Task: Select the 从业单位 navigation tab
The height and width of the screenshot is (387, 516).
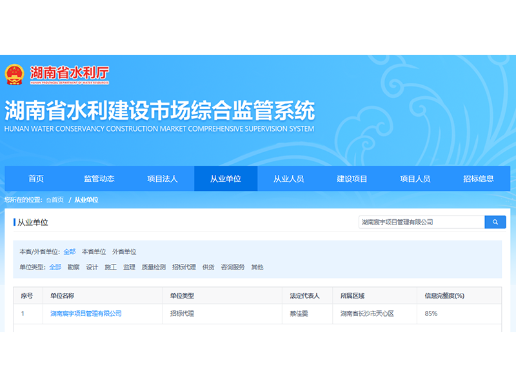Action: click(226, 179)
